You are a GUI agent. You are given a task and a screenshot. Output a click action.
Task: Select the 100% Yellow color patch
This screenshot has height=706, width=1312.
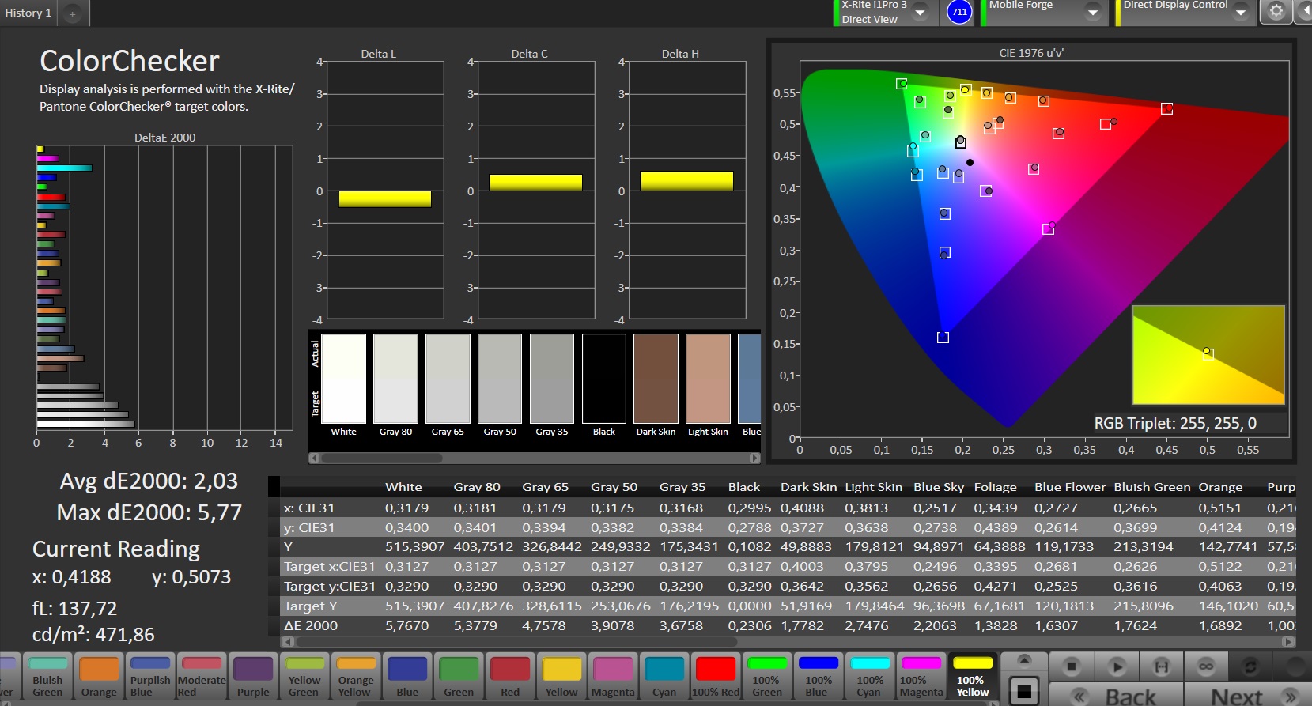click(x=973, y=677)
